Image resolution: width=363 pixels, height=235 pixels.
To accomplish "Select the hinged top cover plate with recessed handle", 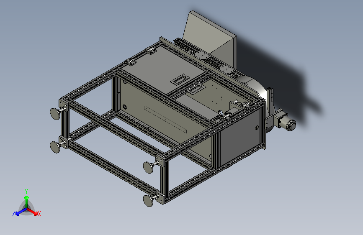I will [162, 70].
